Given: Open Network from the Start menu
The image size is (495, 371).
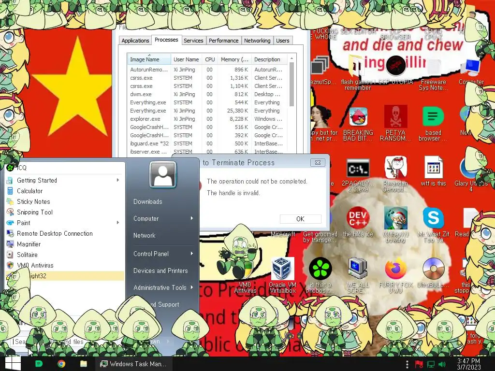Looking at the screenshot, I should pos(144,235).
